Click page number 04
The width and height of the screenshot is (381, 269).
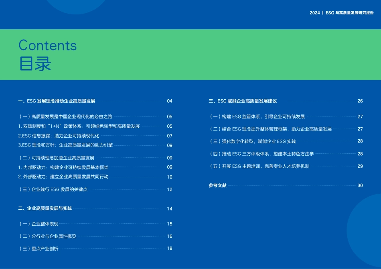[170, 101]
